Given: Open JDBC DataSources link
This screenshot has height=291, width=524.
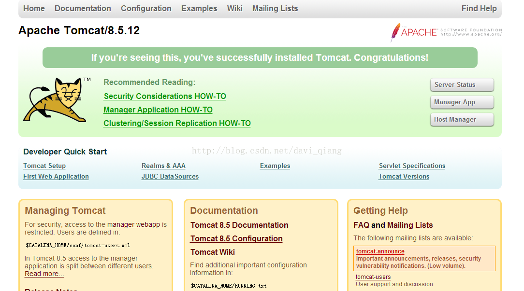Looking at the screenshot, I should point(170,177).
